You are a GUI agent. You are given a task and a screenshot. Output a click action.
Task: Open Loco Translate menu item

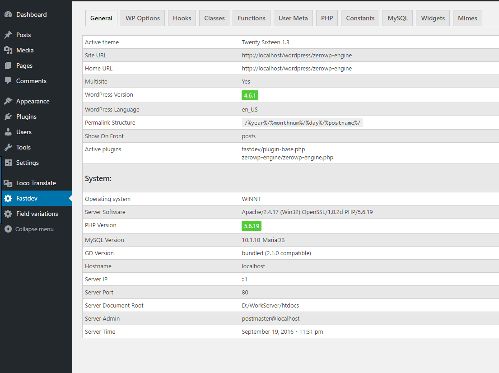click(36, 183)
